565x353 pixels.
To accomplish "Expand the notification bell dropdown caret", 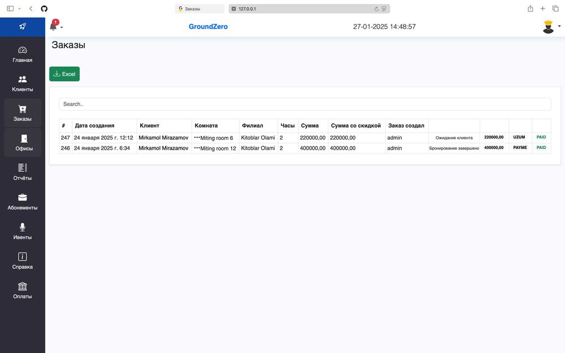I will [62, 27].
